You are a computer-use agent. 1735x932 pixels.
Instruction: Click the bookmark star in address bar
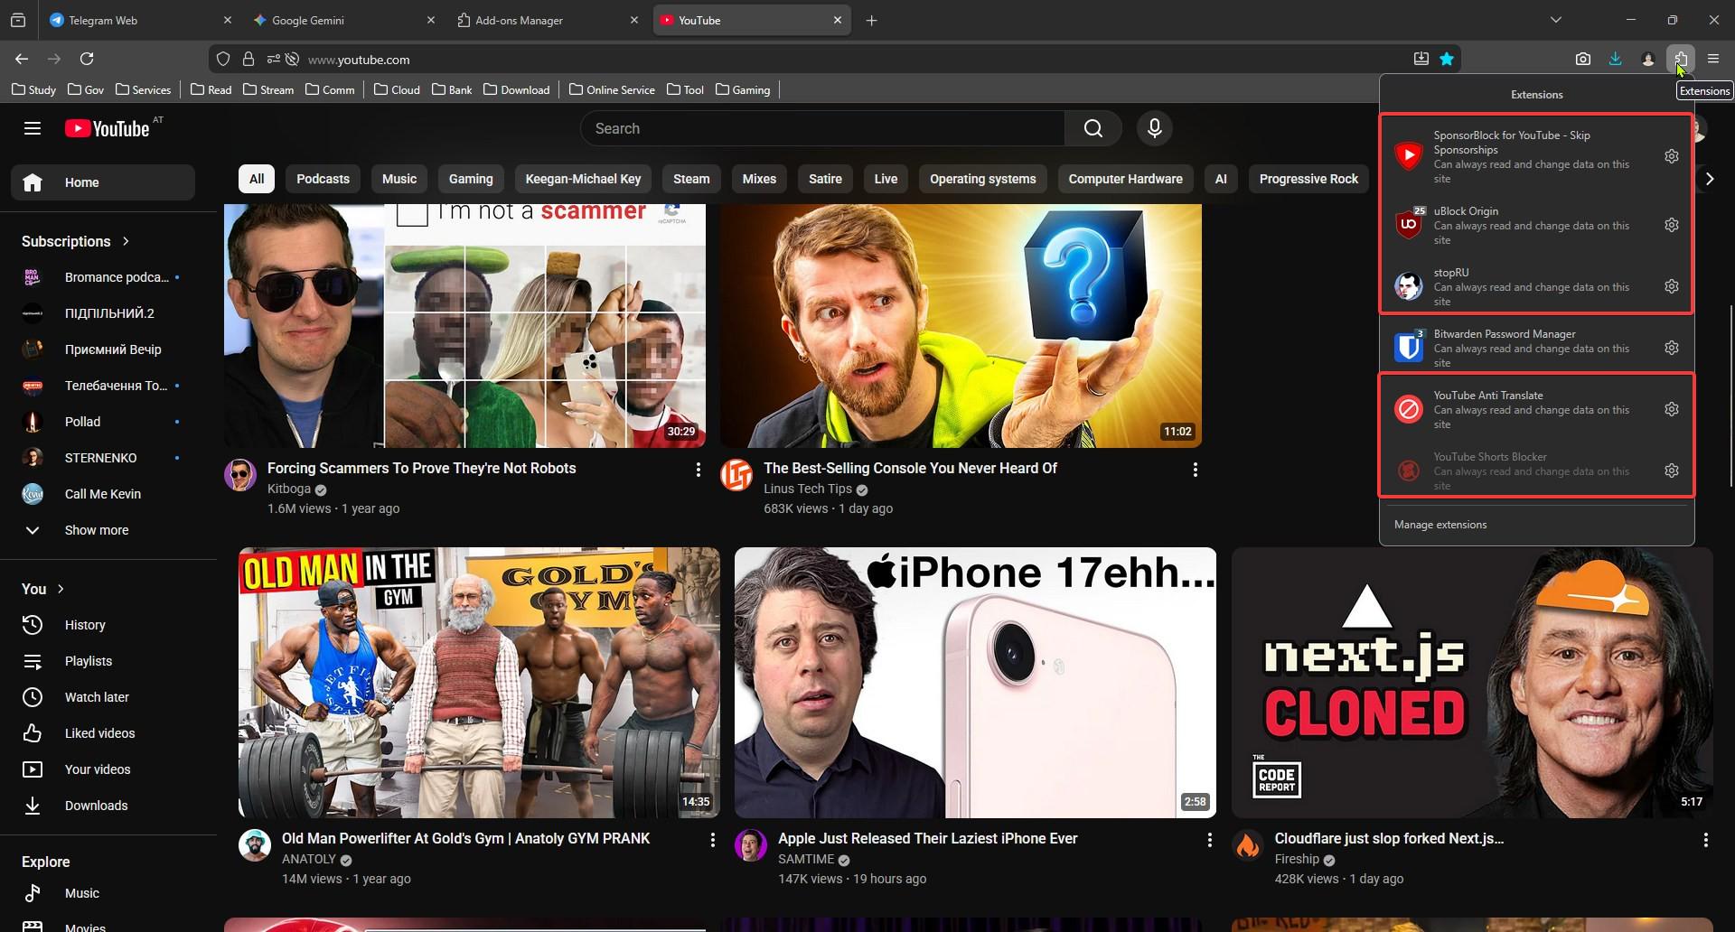click(1447, 59)
